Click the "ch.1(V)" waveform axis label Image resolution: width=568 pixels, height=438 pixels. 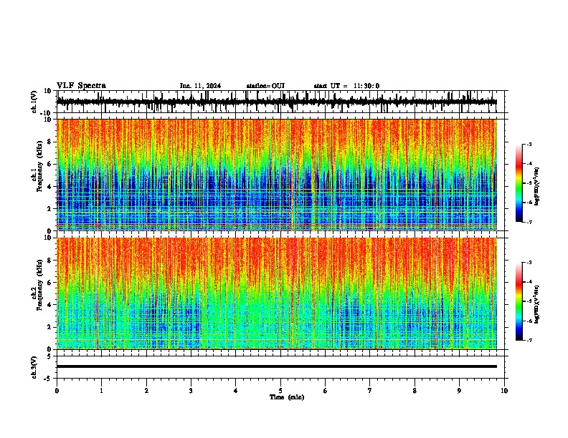tap(34, 102)
